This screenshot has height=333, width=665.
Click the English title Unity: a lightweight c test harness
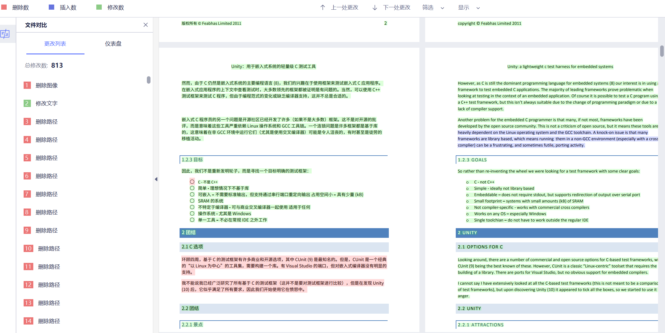[x=560, y=66]
